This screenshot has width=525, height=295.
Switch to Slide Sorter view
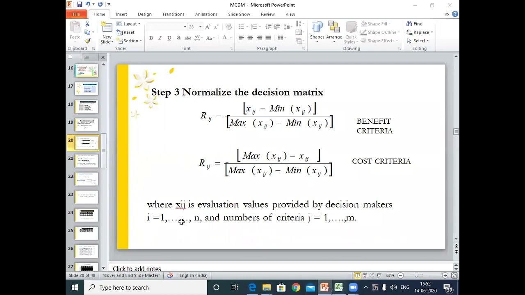(365, 275)
